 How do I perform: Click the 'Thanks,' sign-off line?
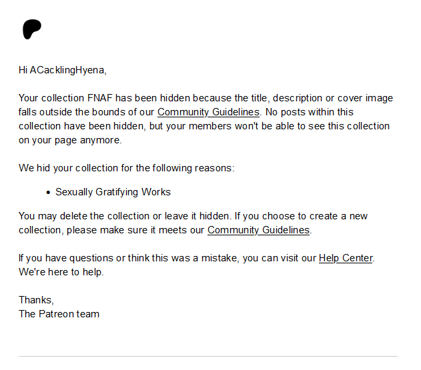click(x=36, y=300)
